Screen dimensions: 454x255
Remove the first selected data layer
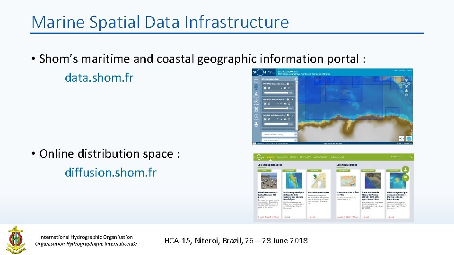[x=292, y=84]
